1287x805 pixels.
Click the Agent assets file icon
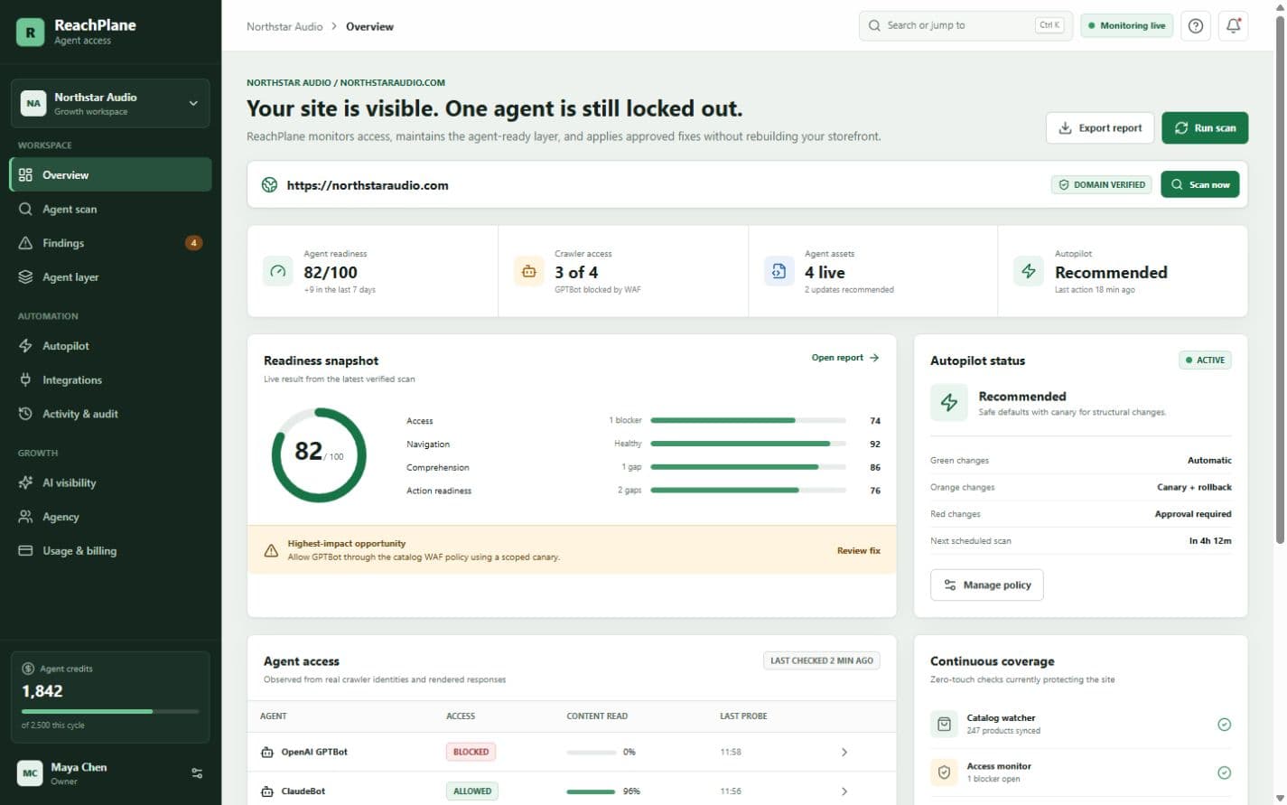click(779, 271)
